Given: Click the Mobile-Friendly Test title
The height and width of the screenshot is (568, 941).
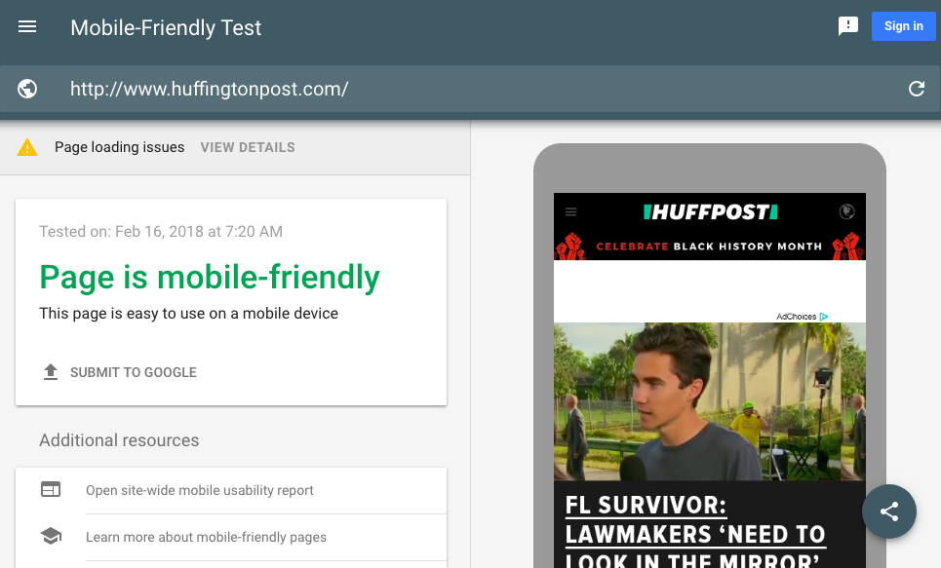Looking at the screenshot, I should pos(166,27).
